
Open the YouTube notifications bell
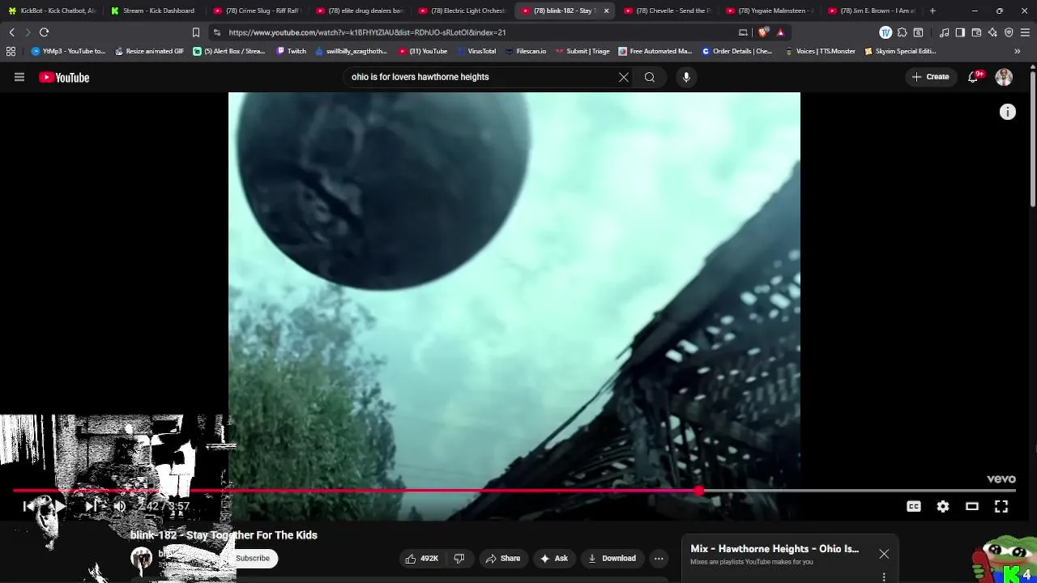974,77
